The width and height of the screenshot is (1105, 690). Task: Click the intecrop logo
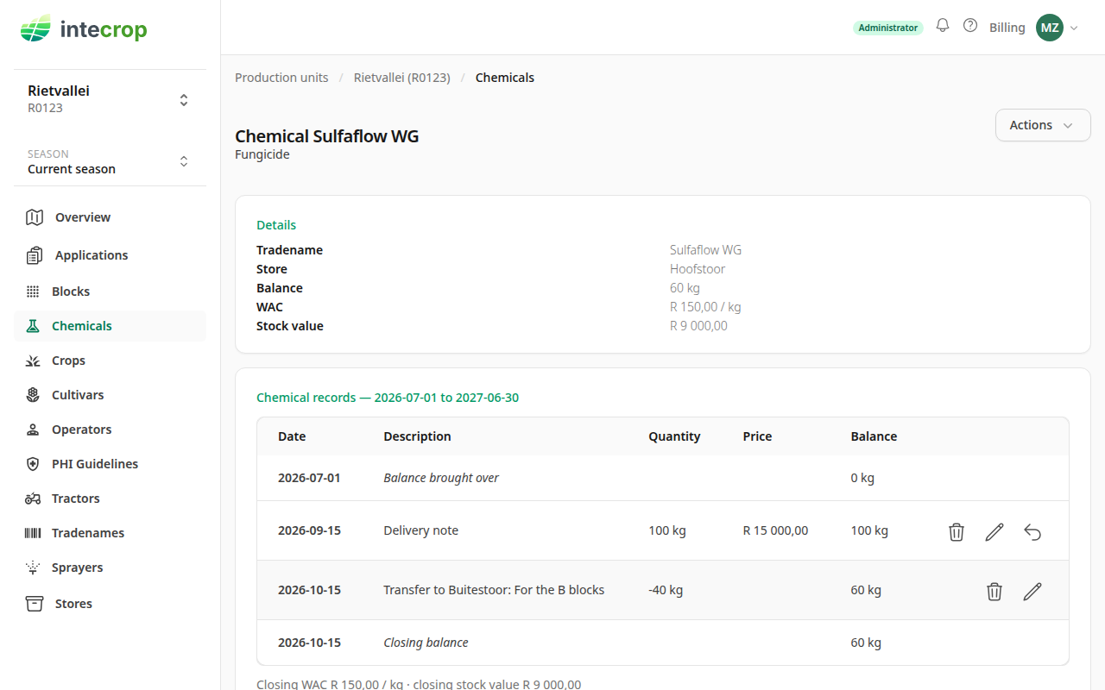84,30
